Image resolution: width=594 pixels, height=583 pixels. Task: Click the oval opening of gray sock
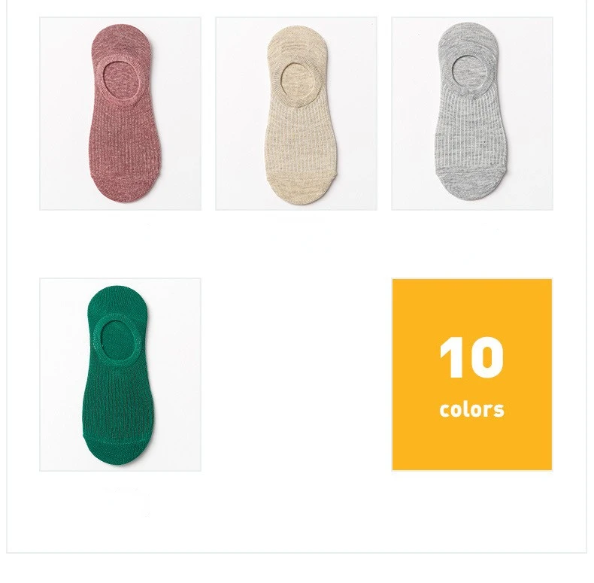[469, 72]
